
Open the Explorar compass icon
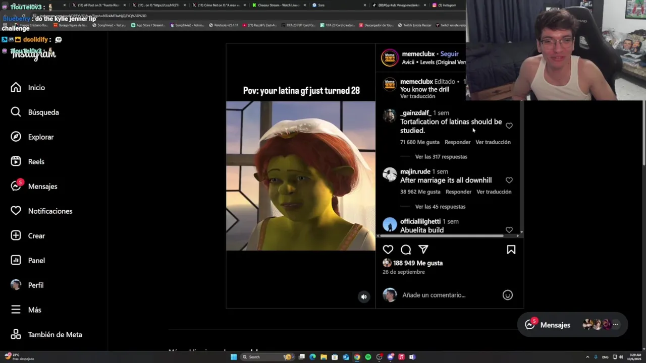pyautogui.click(x=16, y=137)
